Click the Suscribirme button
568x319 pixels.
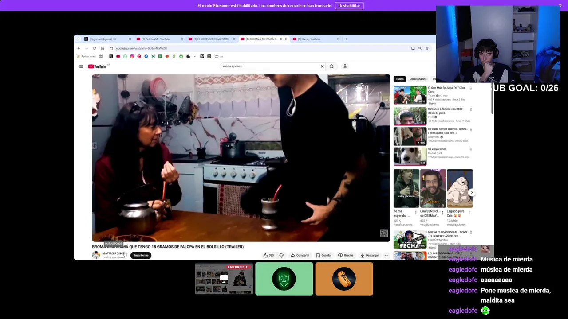pyautogui.click(x=141, y=255)
